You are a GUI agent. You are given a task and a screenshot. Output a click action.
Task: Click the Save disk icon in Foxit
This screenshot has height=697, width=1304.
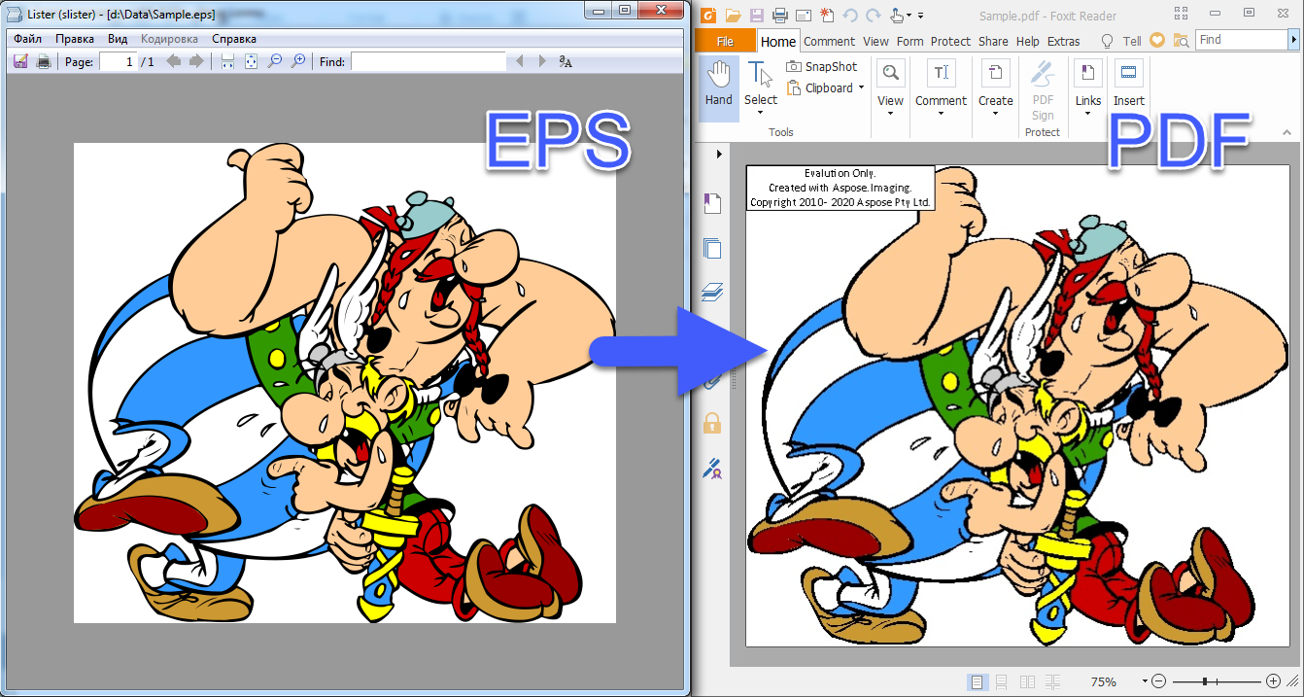pos(755,15)
